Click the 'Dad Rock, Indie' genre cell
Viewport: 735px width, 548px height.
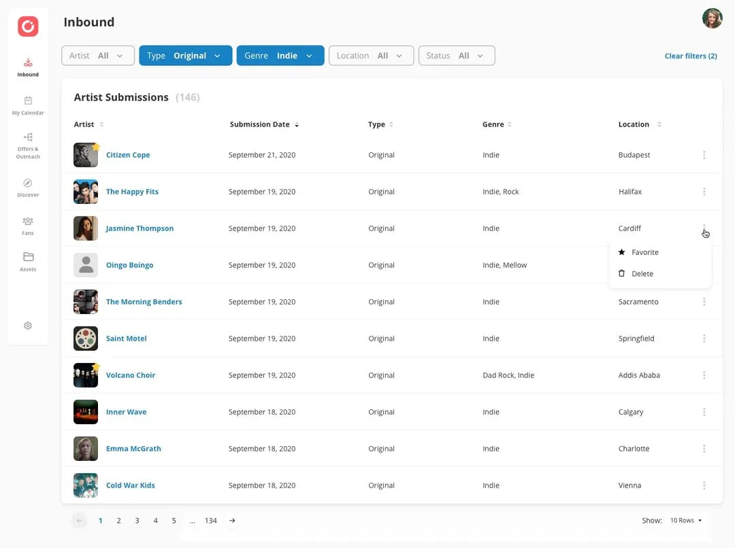(x=508, y=375)
